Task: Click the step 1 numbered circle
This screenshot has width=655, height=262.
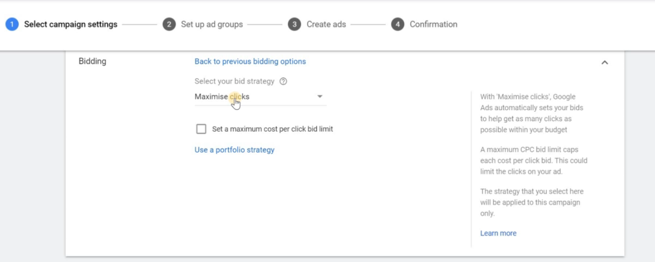Action: [x=12, y=24]
